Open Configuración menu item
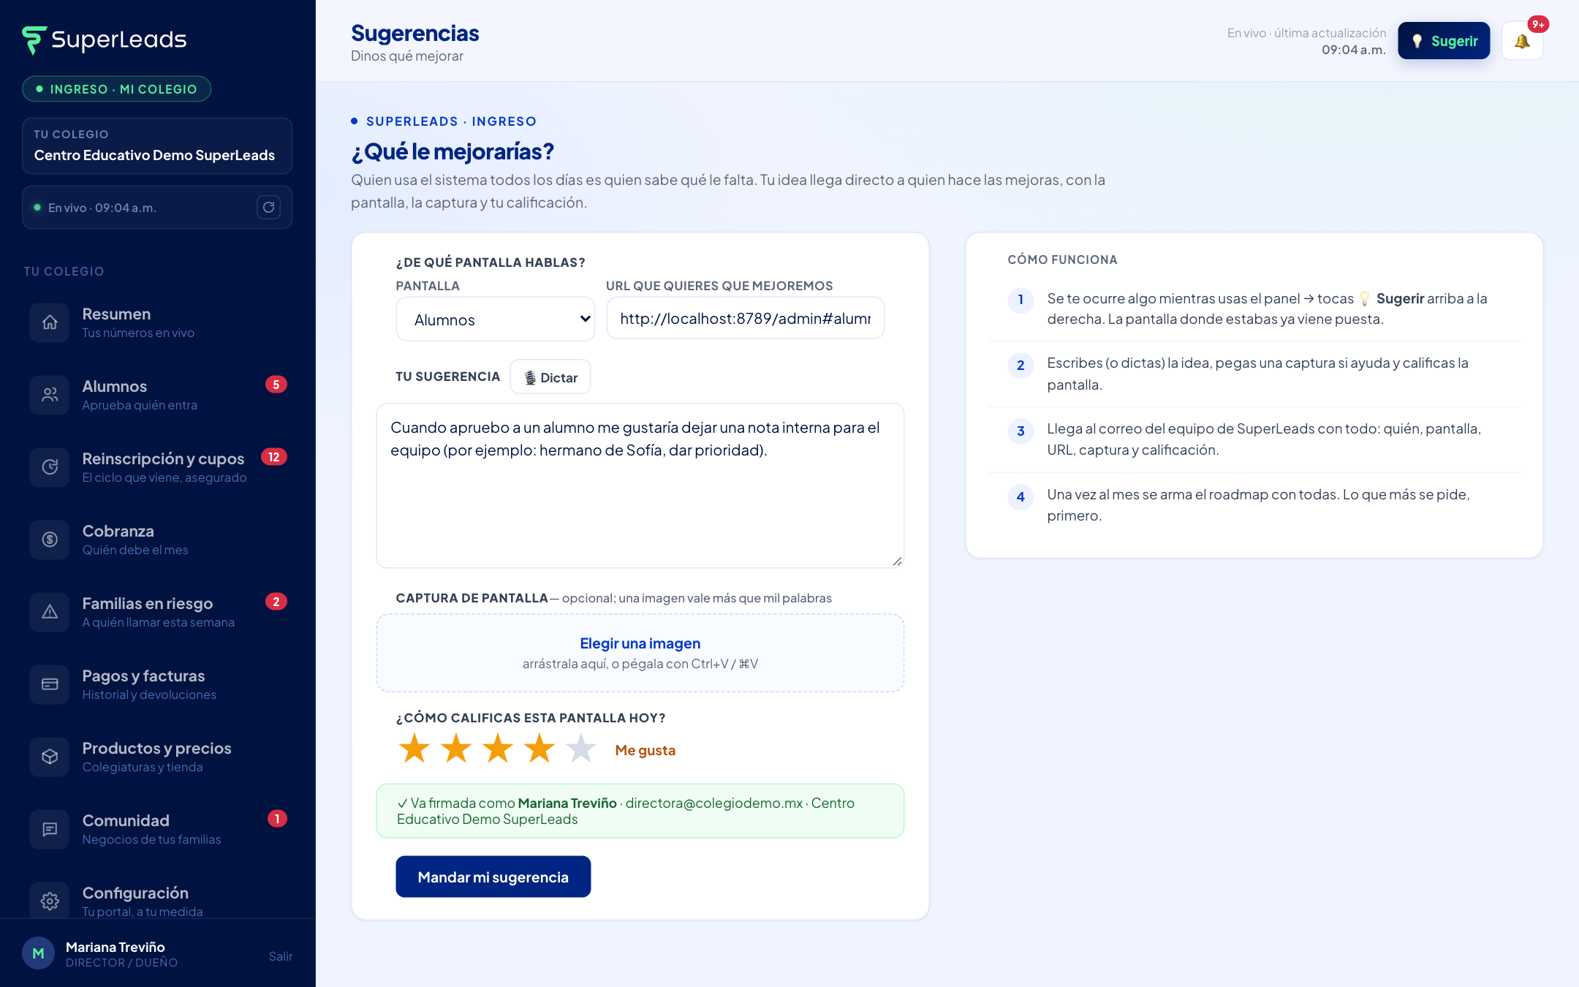1579x987 pixels. (158, 899)
